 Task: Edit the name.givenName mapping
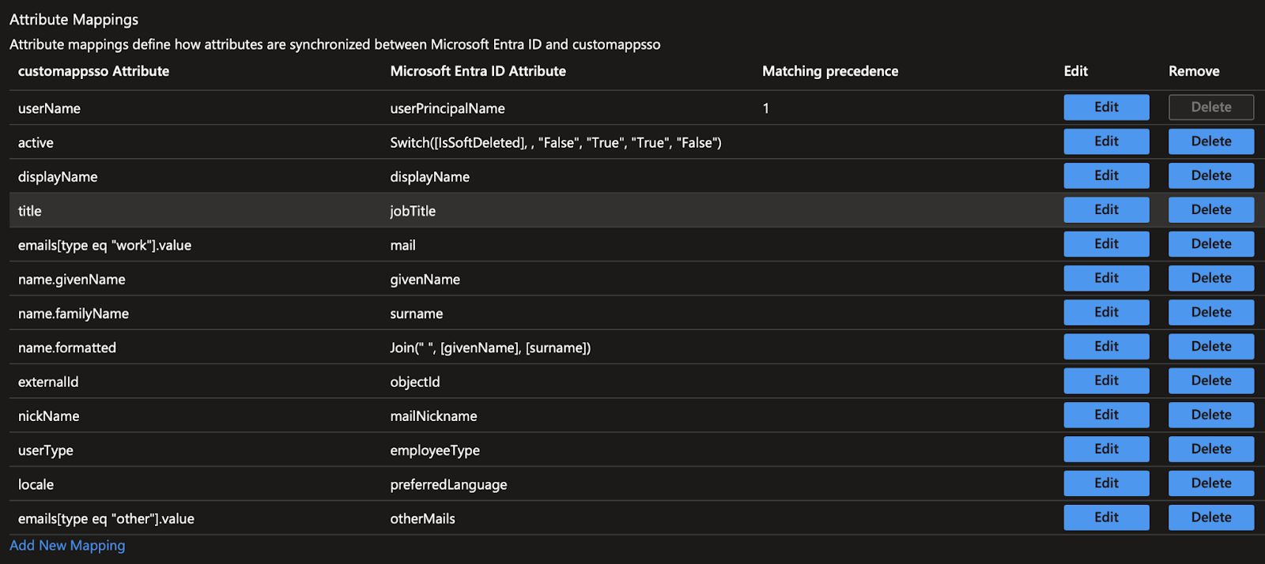tap(1106, 278)
